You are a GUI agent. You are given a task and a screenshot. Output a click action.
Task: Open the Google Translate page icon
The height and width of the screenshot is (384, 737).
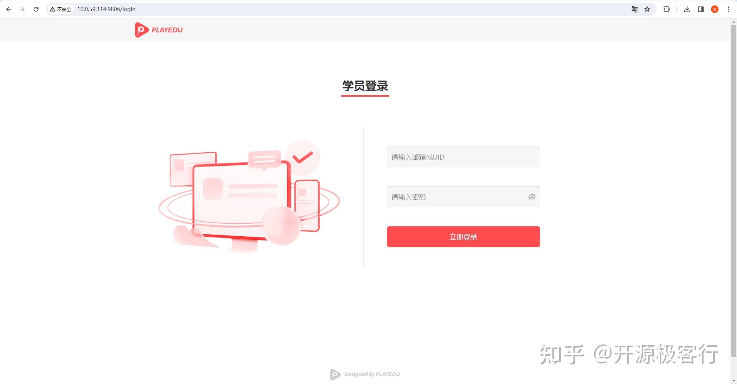pyautogui.click(x=635, y=9)
